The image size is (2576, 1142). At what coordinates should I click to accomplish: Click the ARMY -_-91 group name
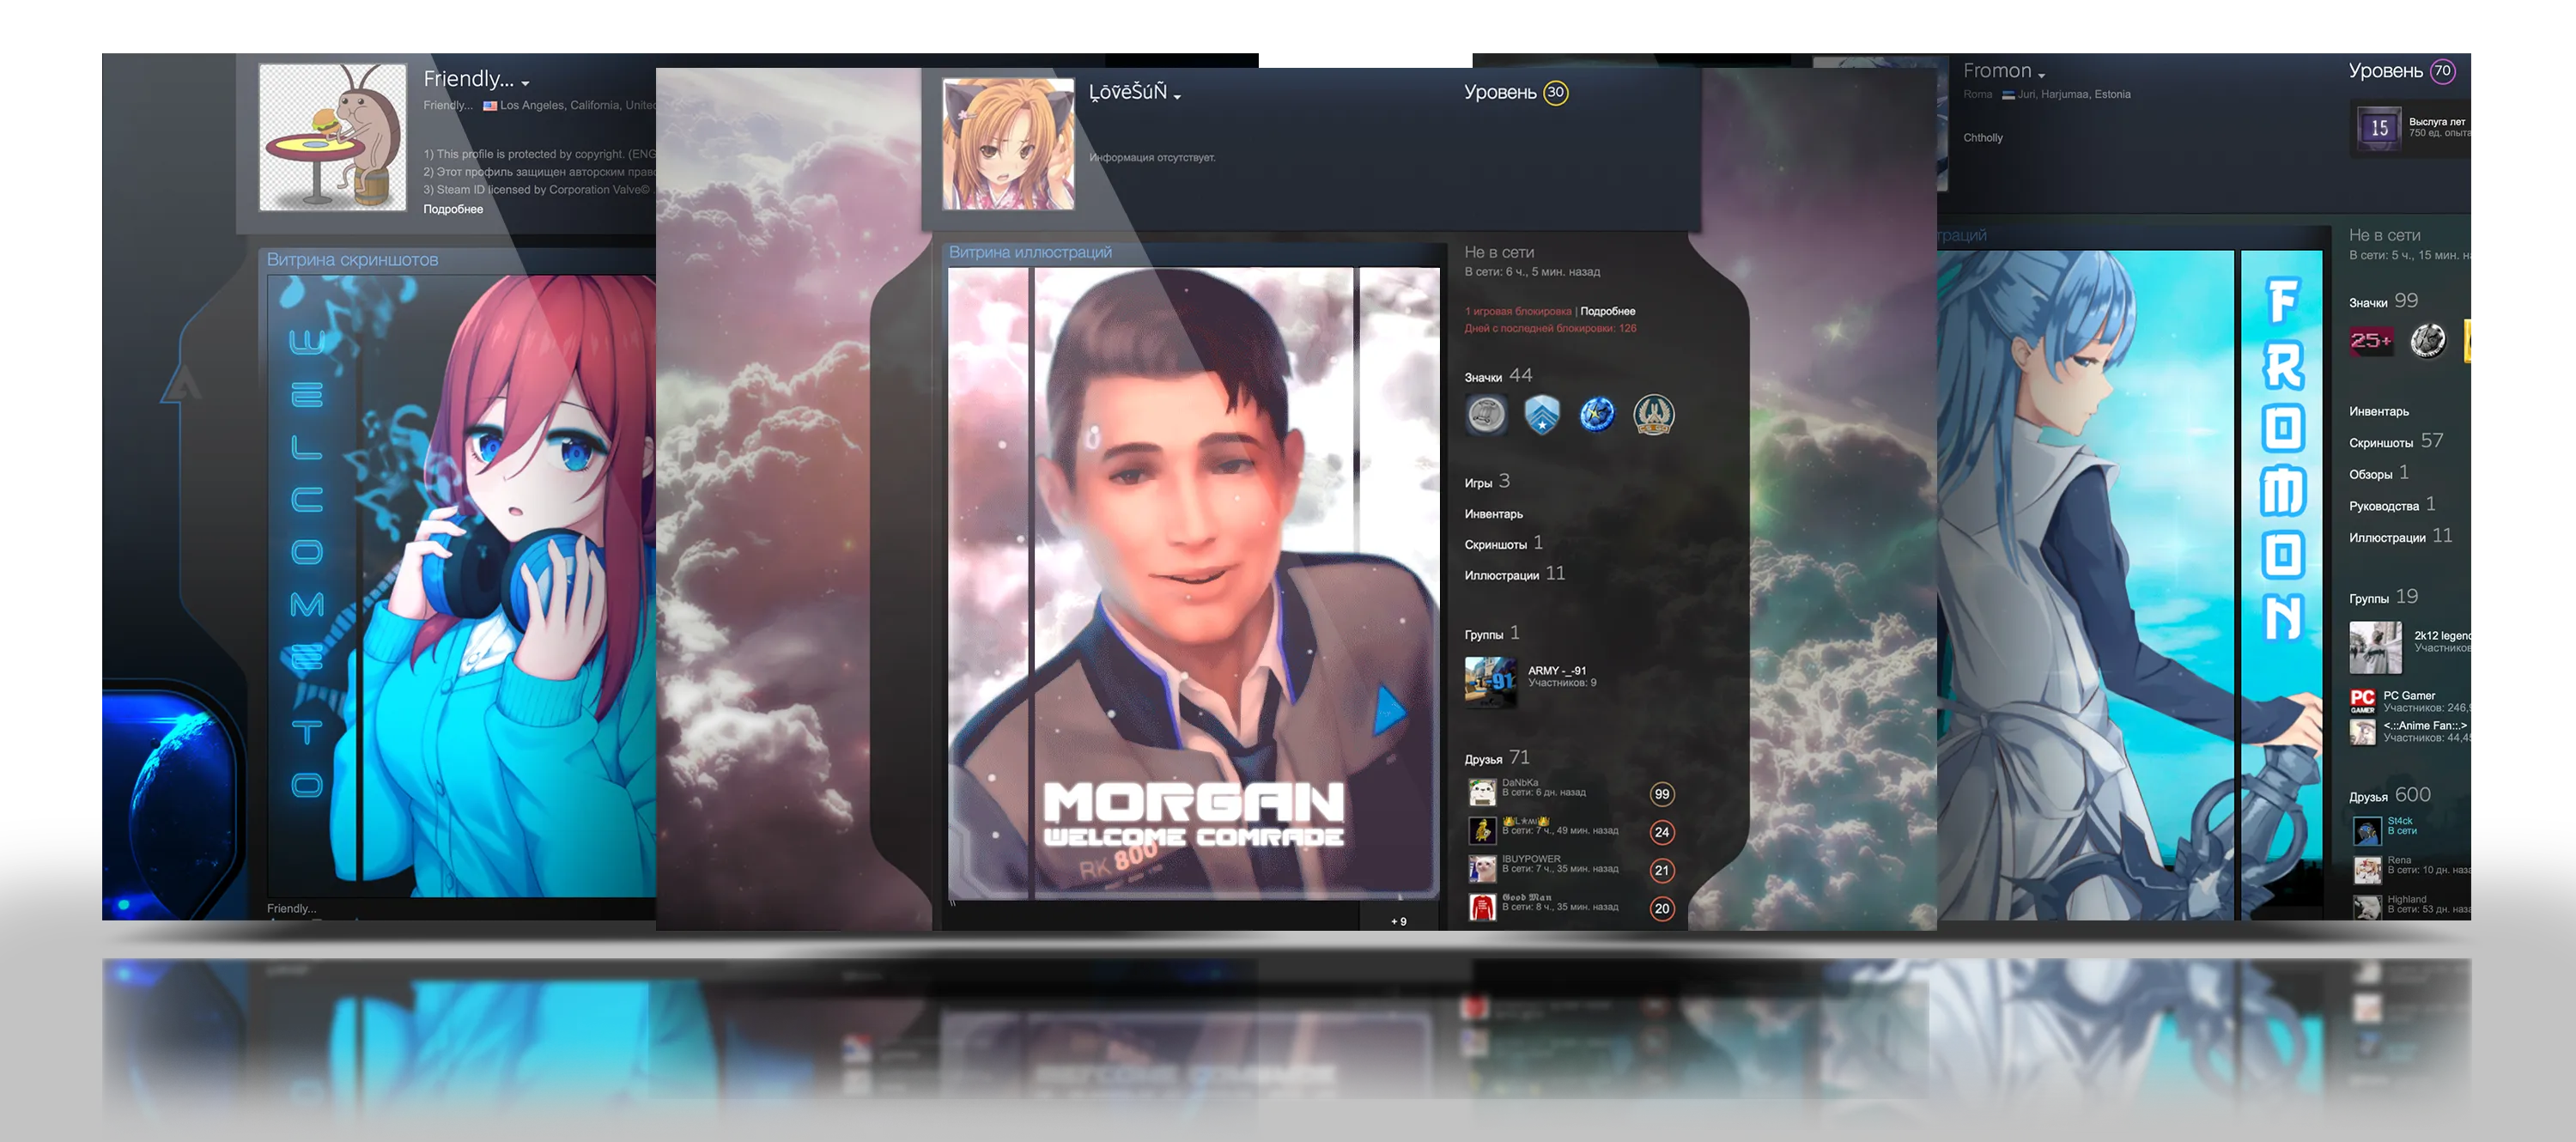pos(1556,671)
